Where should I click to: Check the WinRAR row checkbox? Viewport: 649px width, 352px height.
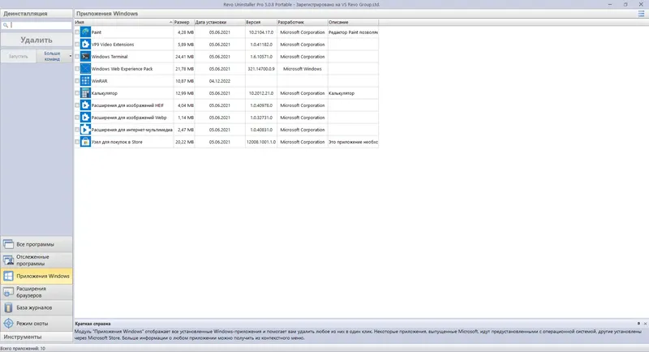77,80
